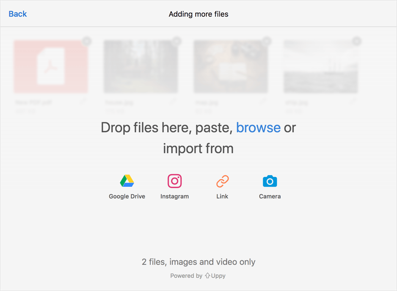Select the desk photo thumbnail
This screenshot has width=397, height=291.
tap(231, 66)
